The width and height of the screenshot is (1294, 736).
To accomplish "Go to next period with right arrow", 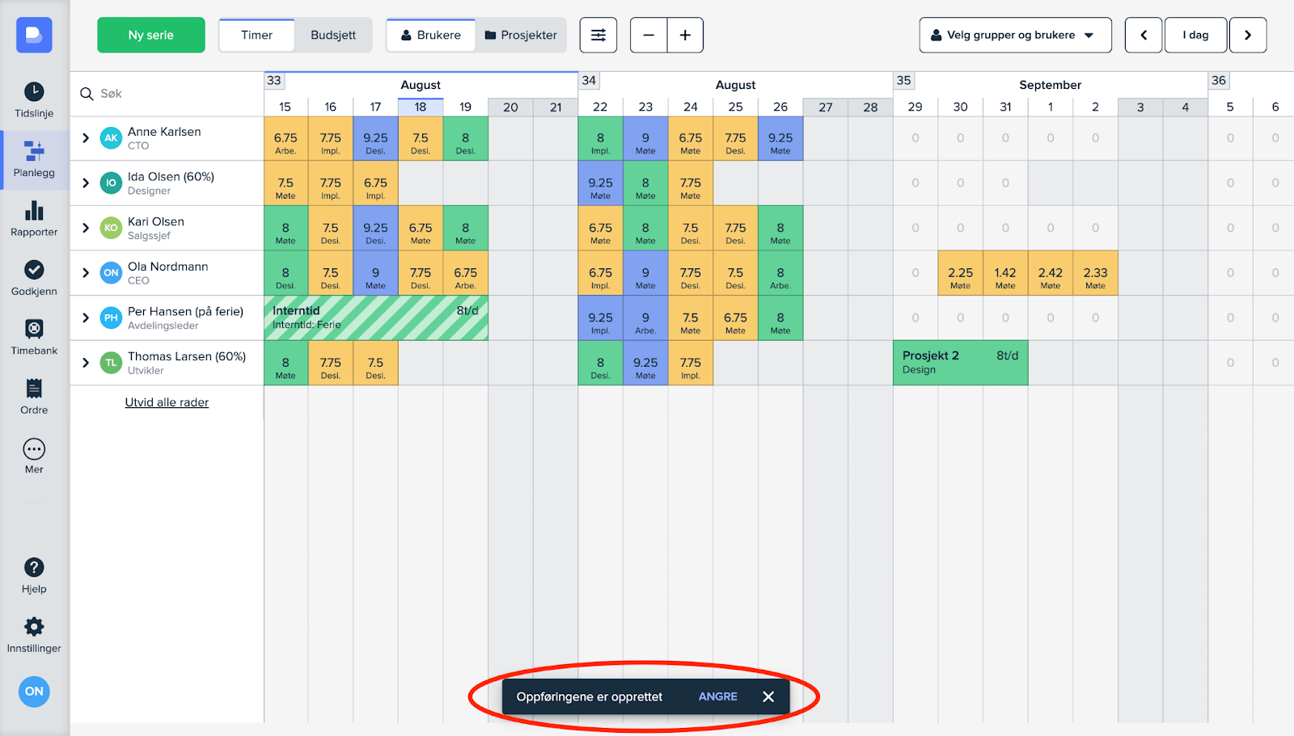I will coord(1247,36).
